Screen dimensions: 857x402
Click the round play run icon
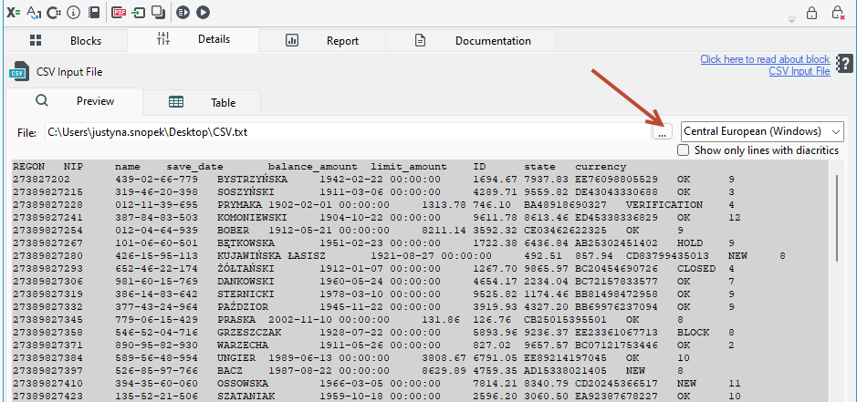203,12
